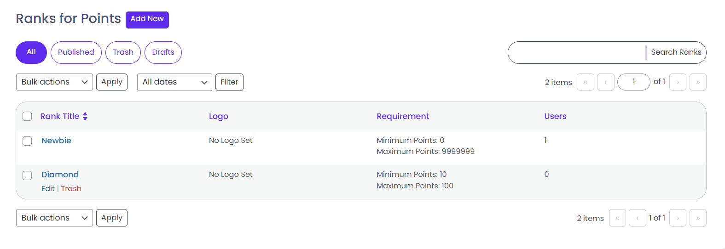Check the select-all checkbox in table header
Viewport: 725px width, 249px height.
[27, 116]
